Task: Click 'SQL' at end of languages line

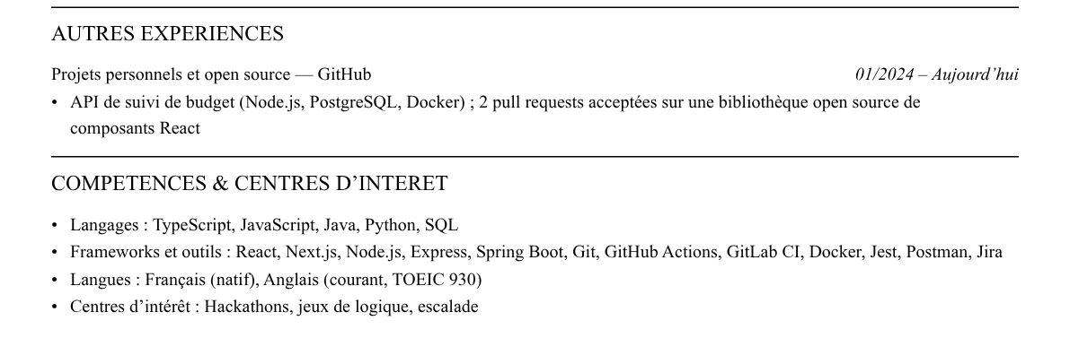Action: pyautogui.click(x=441, y=225)
